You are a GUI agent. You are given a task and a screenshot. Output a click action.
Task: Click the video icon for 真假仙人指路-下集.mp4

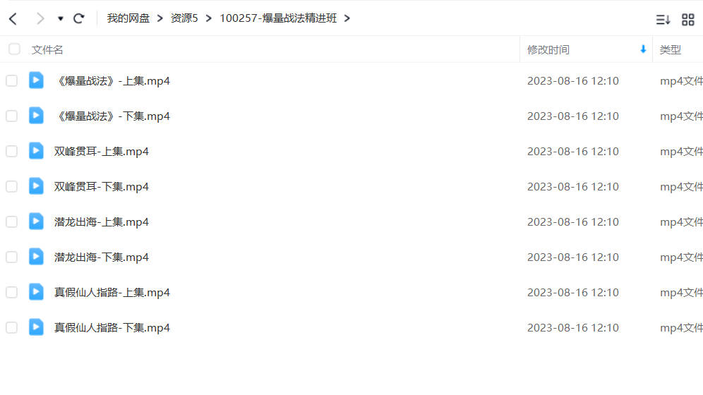[36, 327]
